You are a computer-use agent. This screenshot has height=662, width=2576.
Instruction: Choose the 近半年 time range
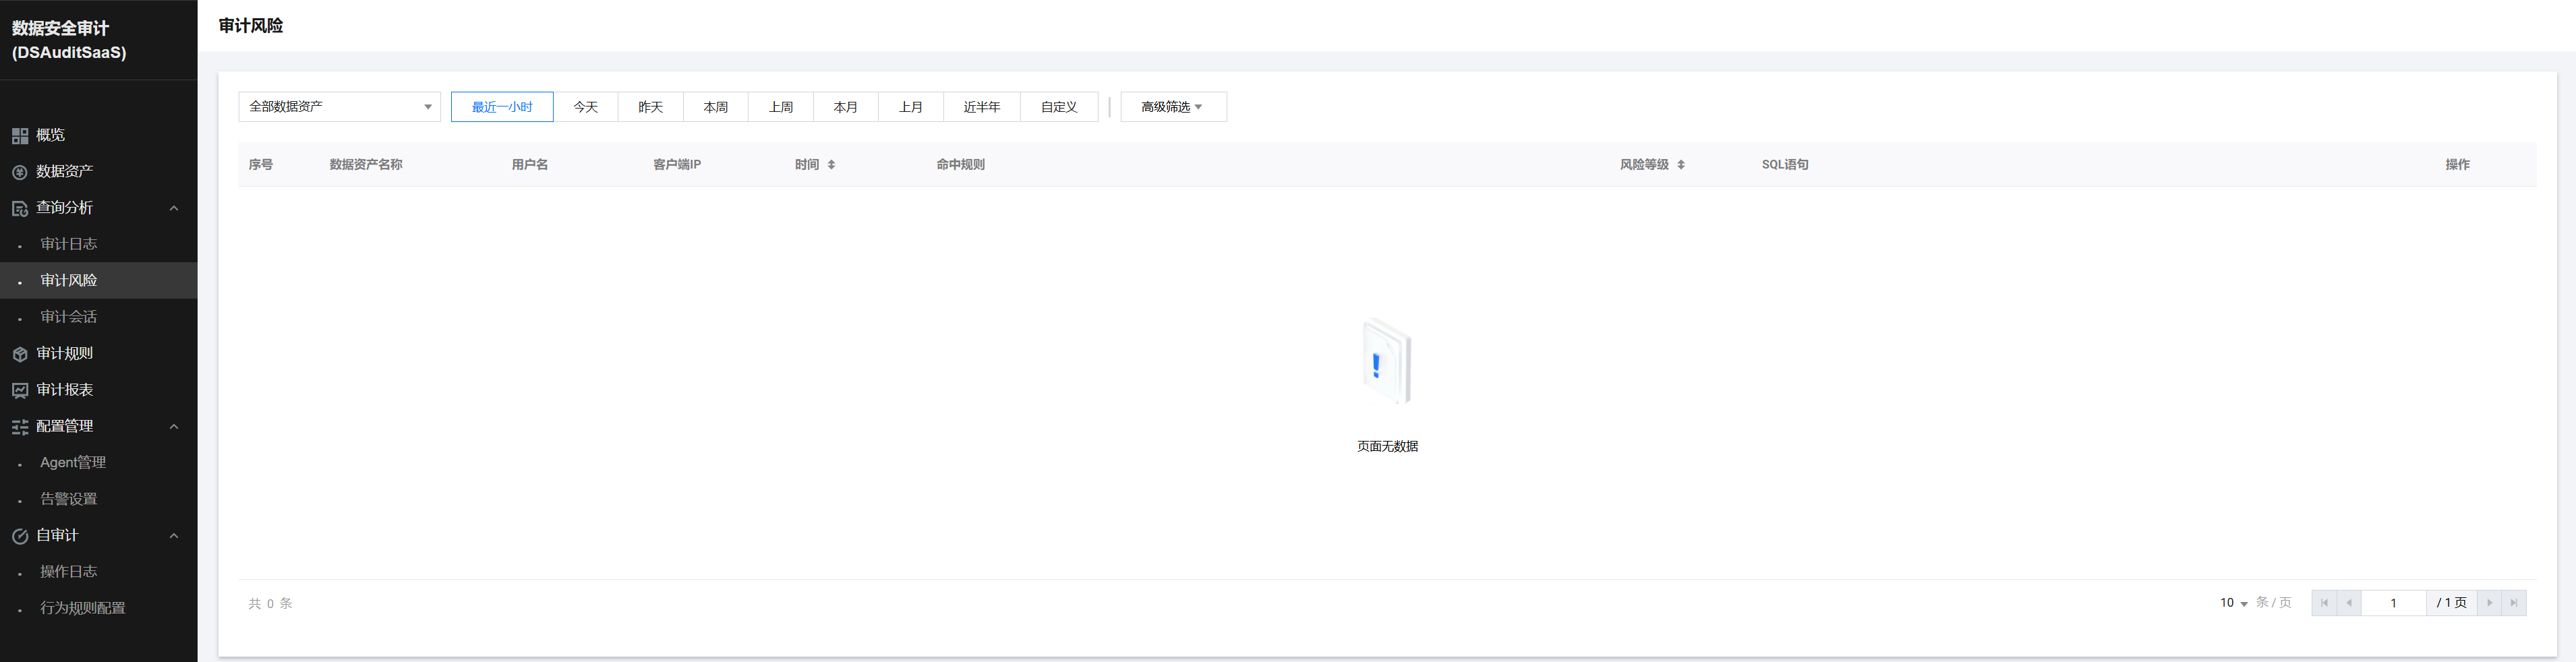click(x=981, y=107)
